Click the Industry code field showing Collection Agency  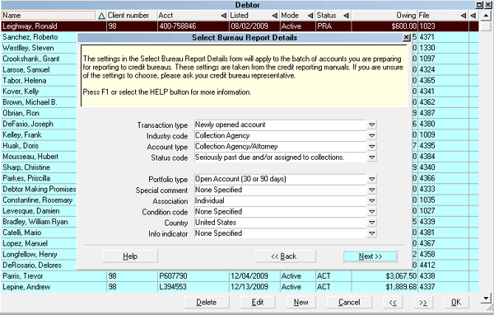(280, 136)
